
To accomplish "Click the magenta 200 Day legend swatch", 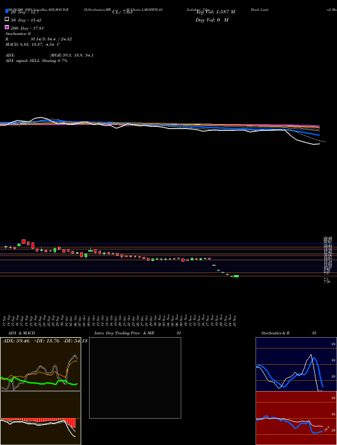I will [x=7, y=27].
